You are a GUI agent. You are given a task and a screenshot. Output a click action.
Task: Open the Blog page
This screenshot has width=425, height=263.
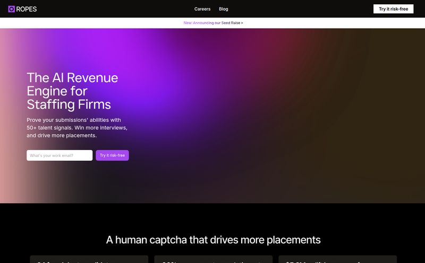pos(224,9)
